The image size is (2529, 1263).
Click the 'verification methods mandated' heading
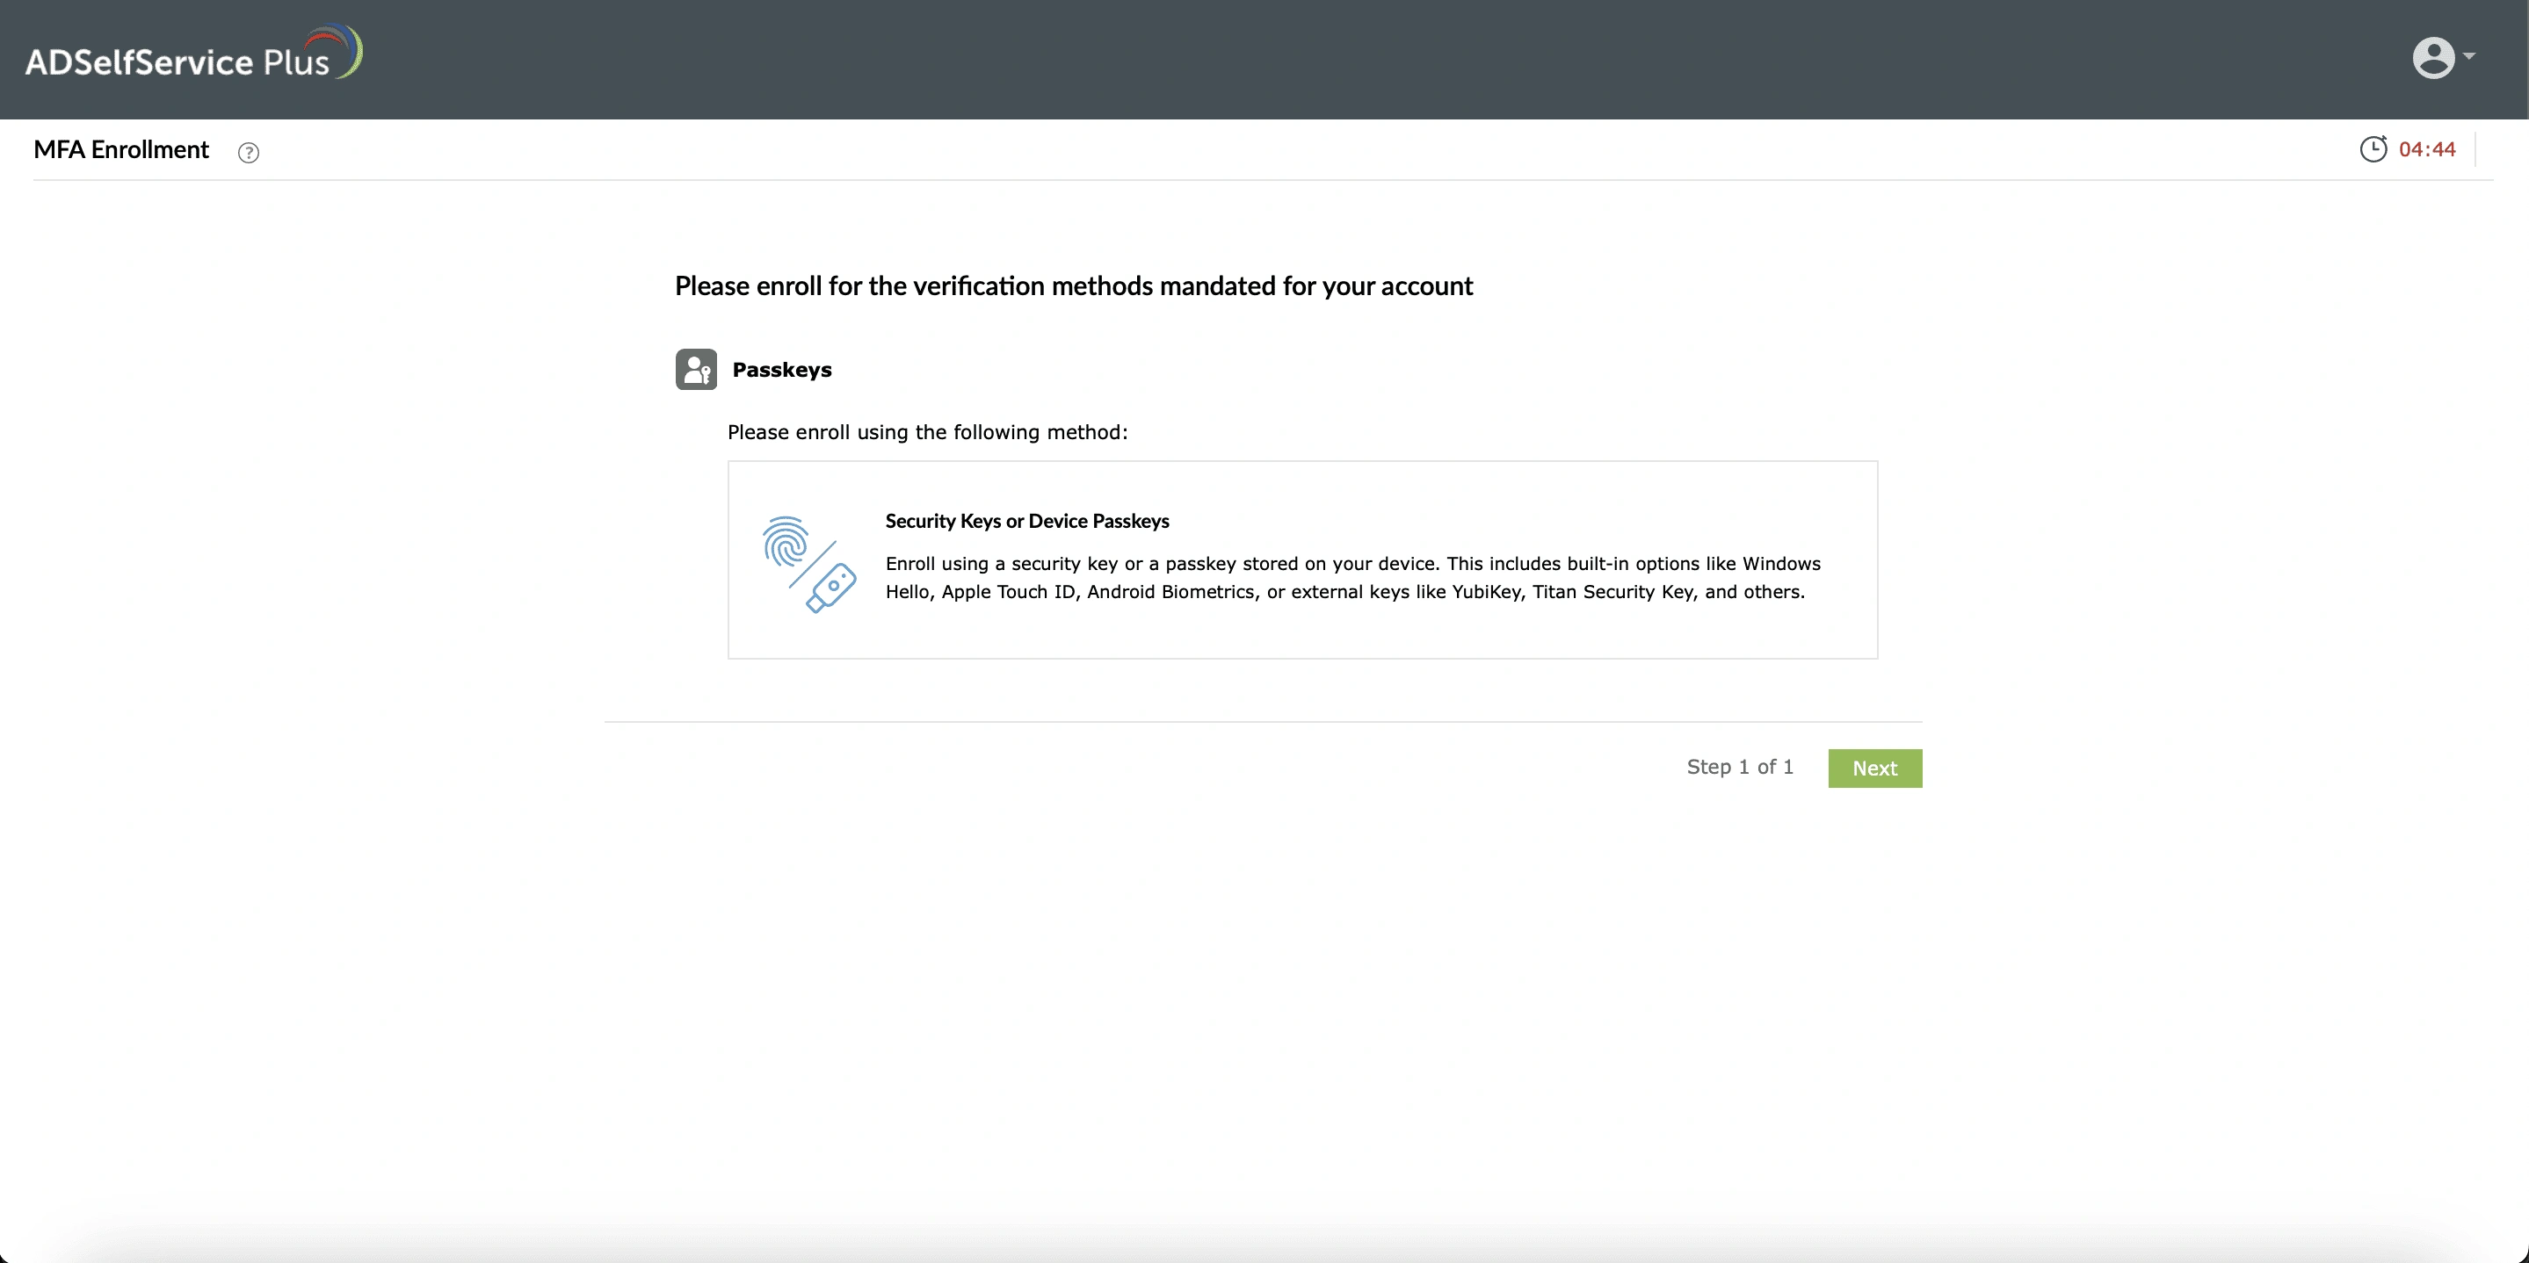[x=1073, y=286]
